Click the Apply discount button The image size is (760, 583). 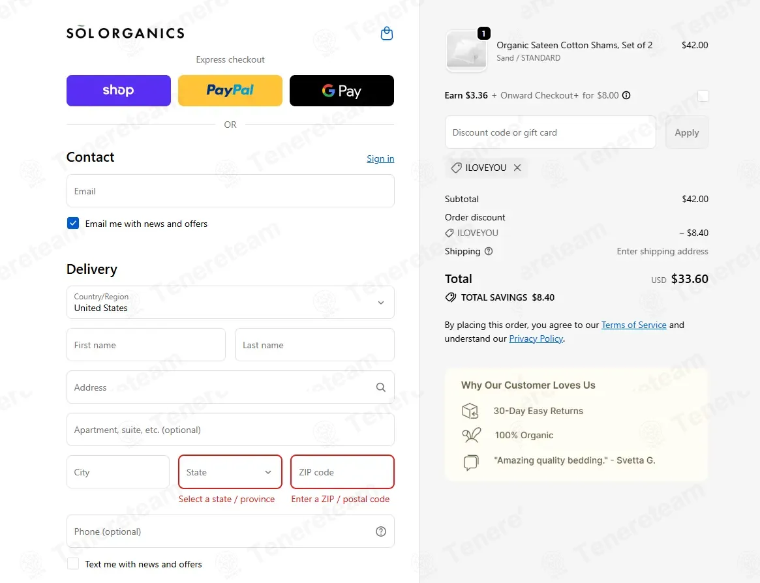coord(686,132)
